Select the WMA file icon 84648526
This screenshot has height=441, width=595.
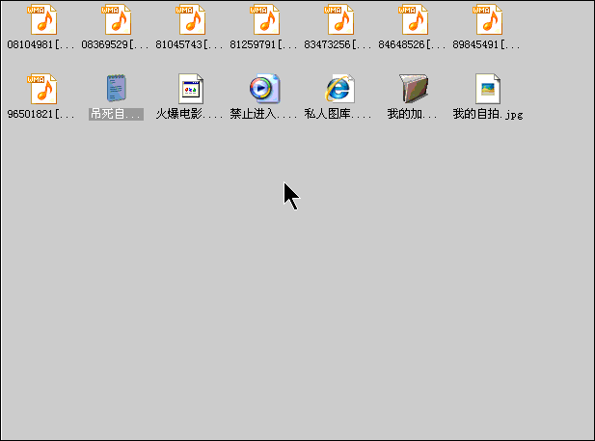[414, 19]
